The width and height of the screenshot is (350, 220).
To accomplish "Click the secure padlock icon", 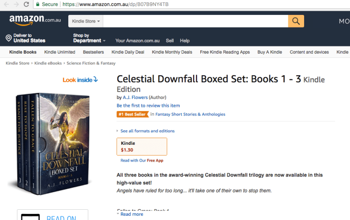I will point(37,4).
